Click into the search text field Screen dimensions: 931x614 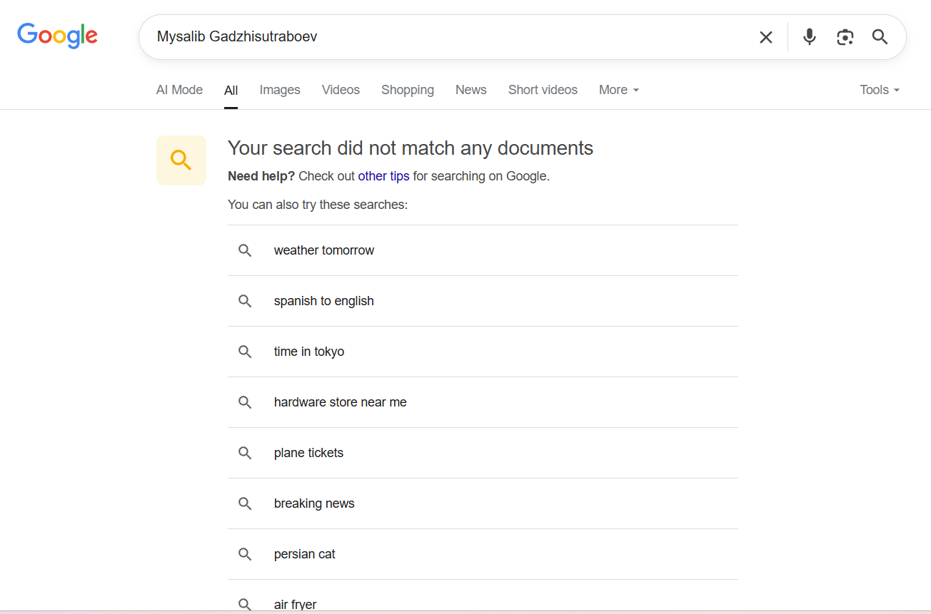point(450,37)
